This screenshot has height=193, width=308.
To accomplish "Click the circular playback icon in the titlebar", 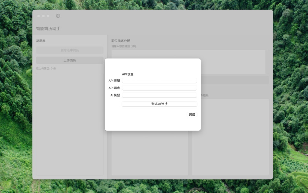I will click(58, 16).
